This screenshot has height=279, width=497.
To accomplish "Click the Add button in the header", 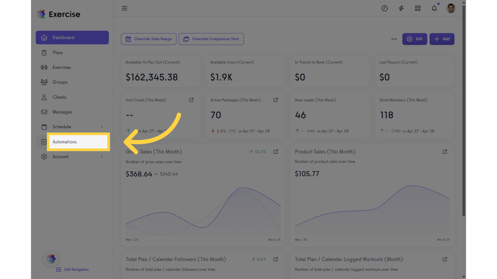I will pyautogui.click(x=442, y=39).
